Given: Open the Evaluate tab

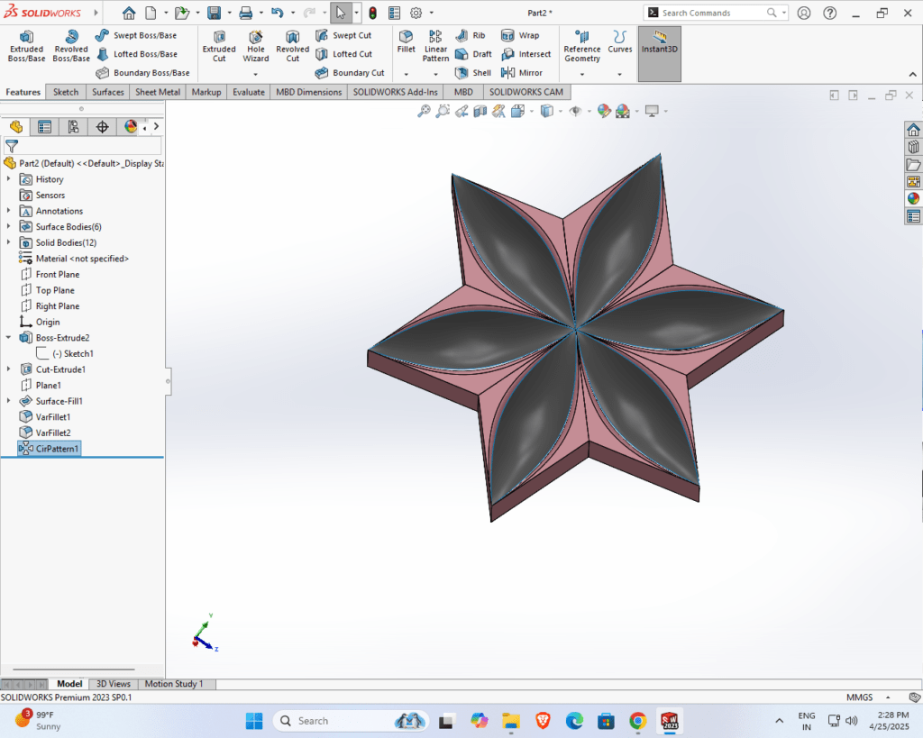Looking at the screenshot, I should click(248, 92).
